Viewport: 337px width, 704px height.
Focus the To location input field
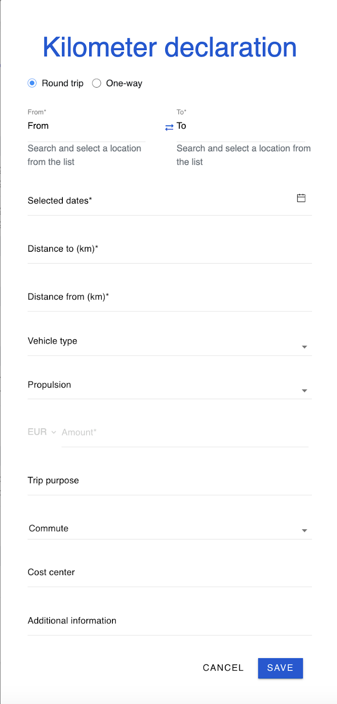241,126
